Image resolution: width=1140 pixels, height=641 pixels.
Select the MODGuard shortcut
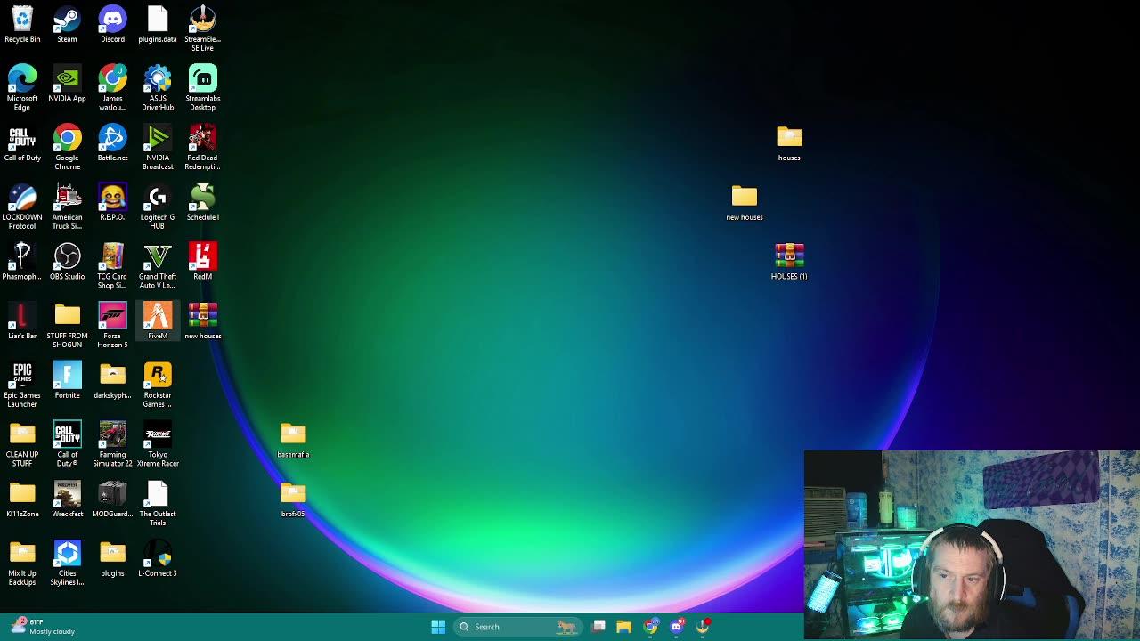pyautogui.click(x=112, y=499)
